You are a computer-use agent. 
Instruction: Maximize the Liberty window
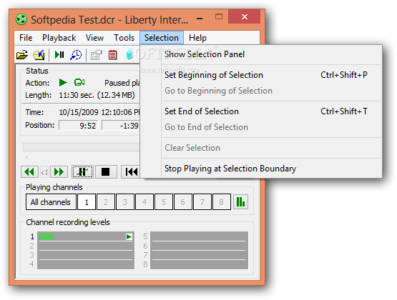[219, 17]
